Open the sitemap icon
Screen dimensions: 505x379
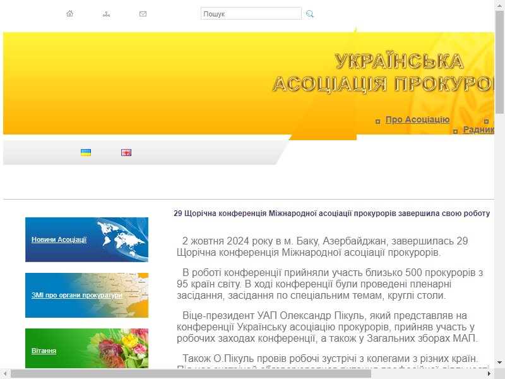[106, 14]
